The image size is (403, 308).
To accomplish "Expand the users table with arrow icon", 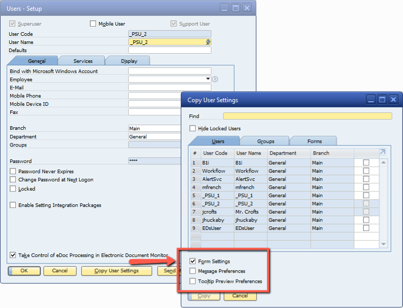I will [383, 152].
